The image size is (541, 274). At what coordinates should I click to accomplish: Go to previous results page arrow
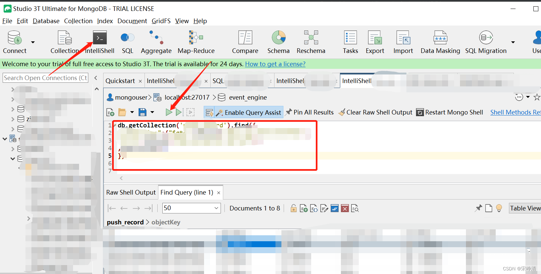[124, 208]
